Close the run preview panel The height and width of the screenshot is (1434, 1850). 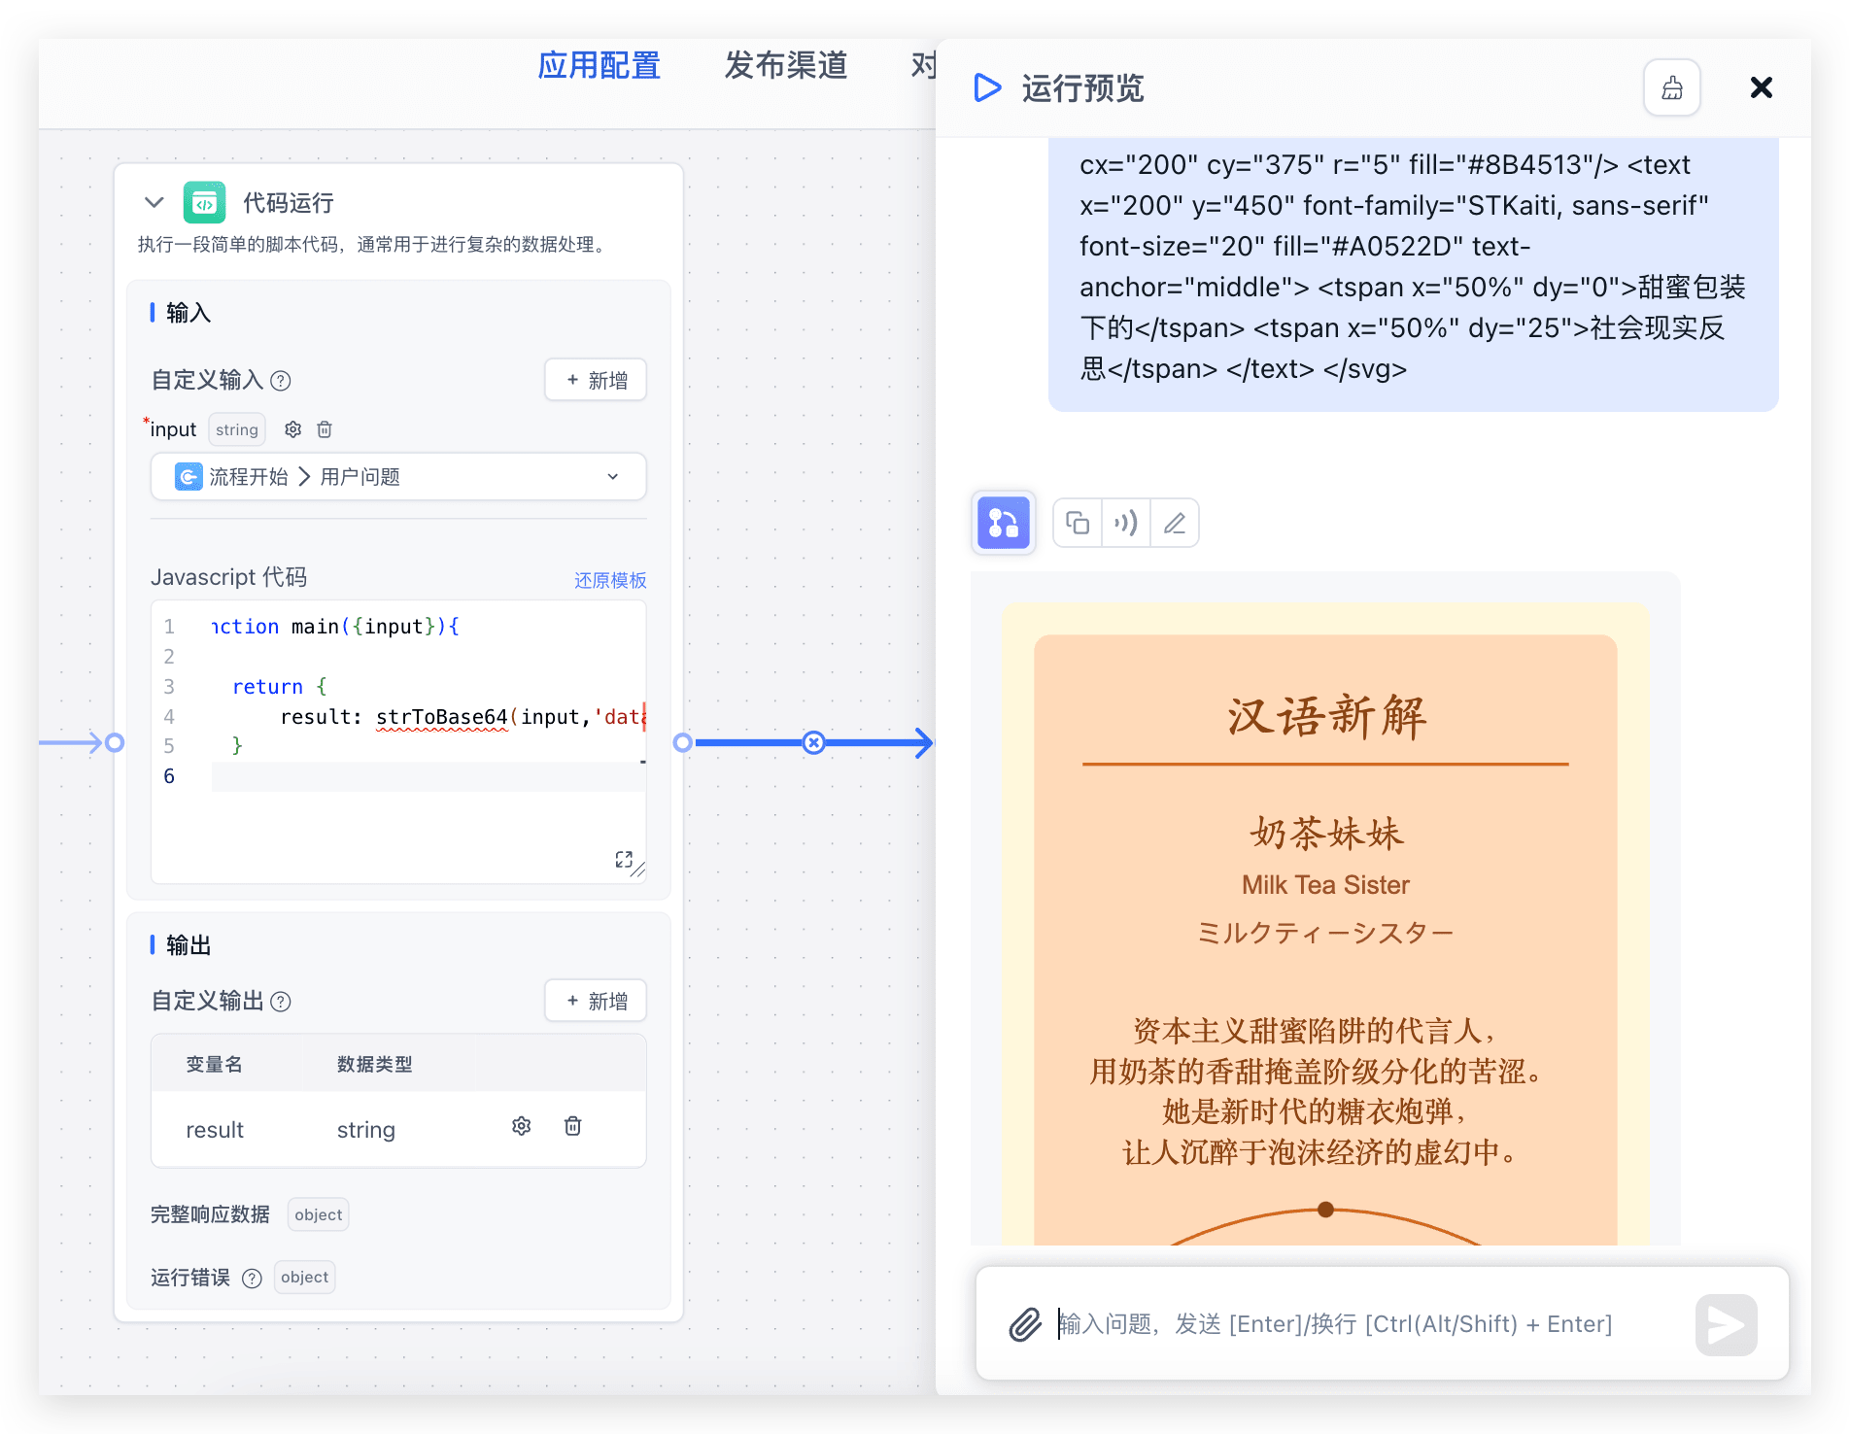click(1761, 88)
